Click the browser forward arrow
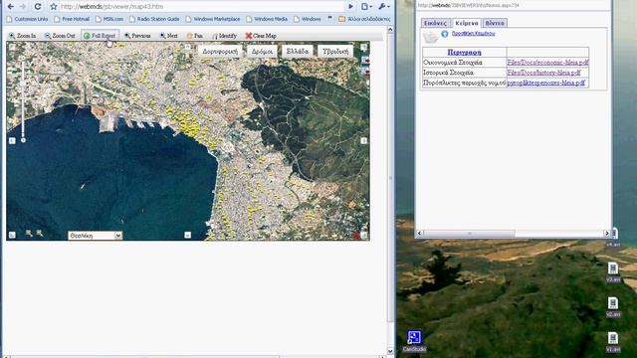 (23, 7)
